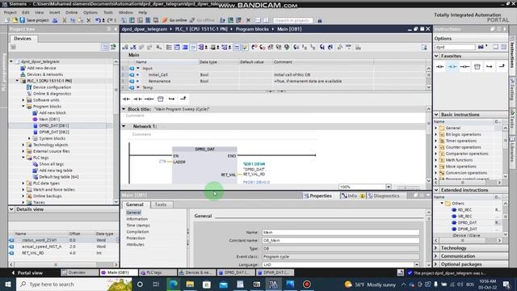Click the open branch icon in the editor favorites bar
Screen dimensions: 517x291
coord(171,99)
